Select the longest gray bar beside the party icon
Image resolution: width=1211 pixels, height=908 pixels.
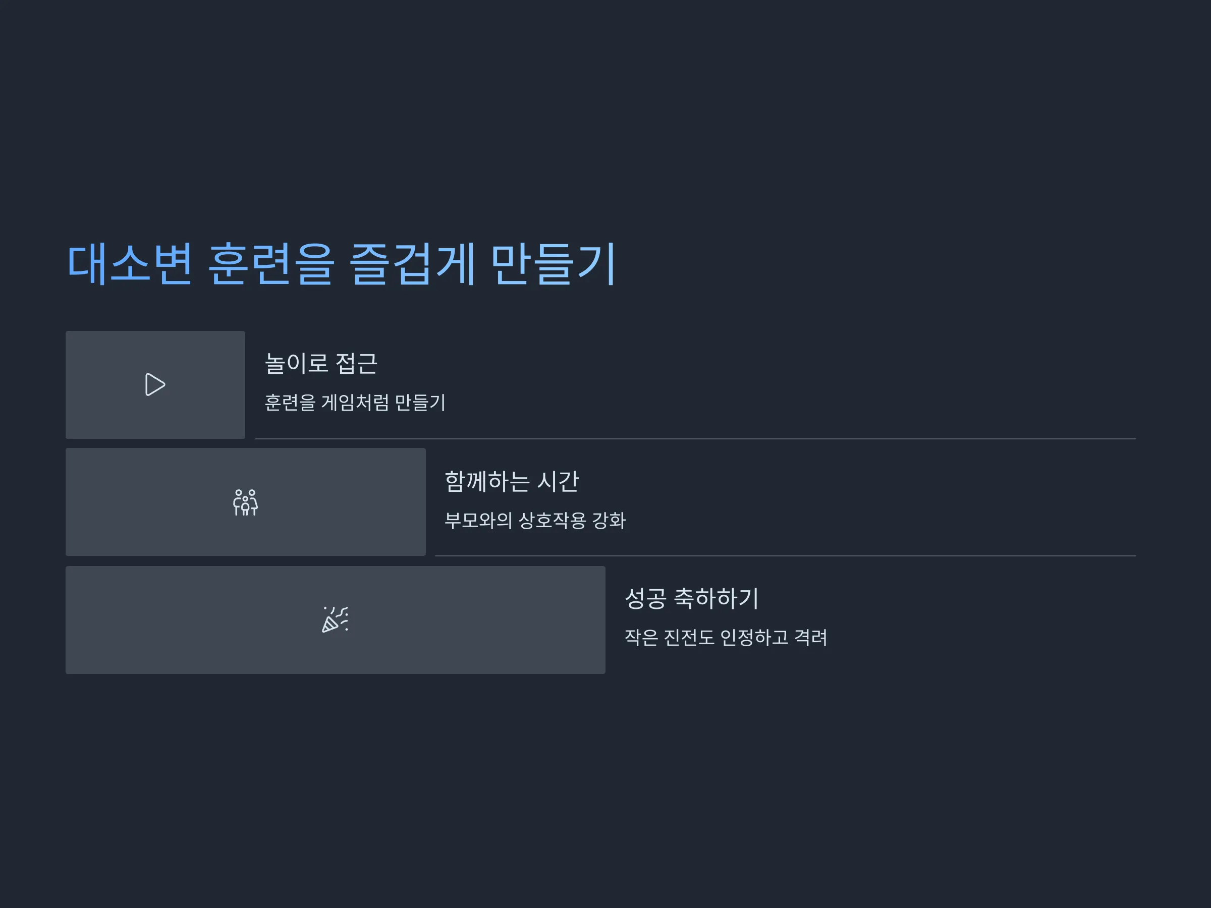(x=336, y=620)
